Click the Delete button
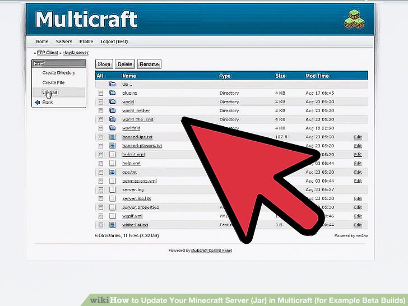 click(x=125, y=64)
